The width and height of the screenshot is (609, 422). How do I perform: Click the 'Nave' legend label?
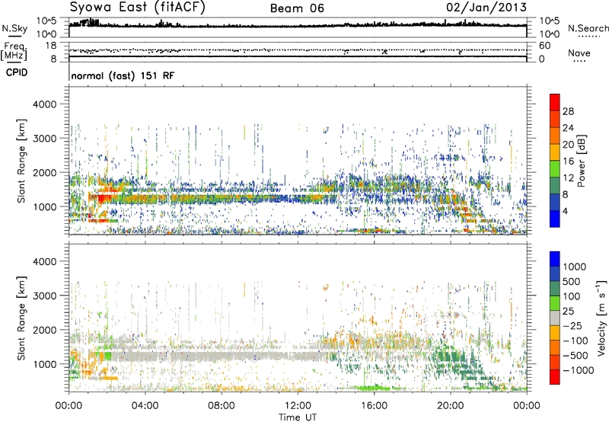click(x=579, y=53)
